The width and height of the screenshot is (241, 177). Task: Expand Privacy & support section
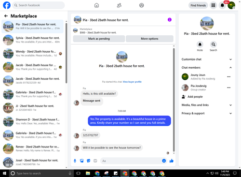207,113
